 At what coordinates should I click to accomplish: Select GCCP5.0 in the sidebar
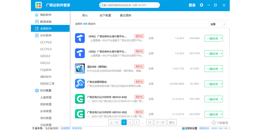pyautogui.click(x=46, y=49)
